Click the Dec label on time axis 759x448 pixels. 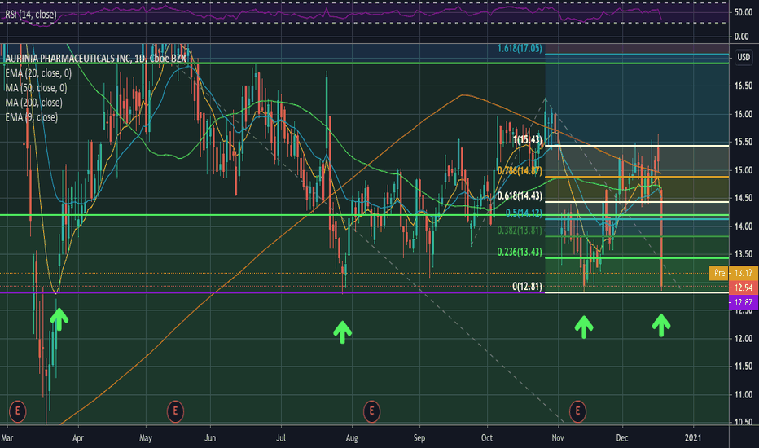pos(622,438)
